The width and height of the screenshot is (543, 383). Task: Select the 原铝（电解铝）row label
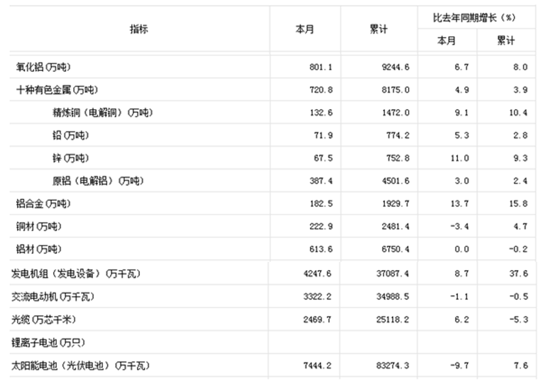tap(98, 181)
